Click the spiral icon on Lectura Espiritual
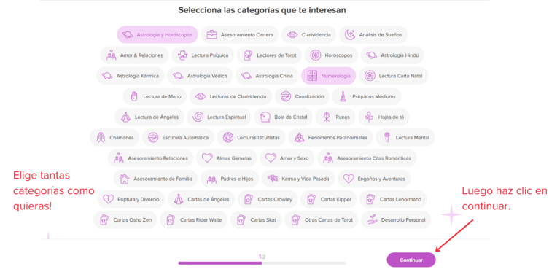Viewport: 560px width, 280px height. coord(198,117)
